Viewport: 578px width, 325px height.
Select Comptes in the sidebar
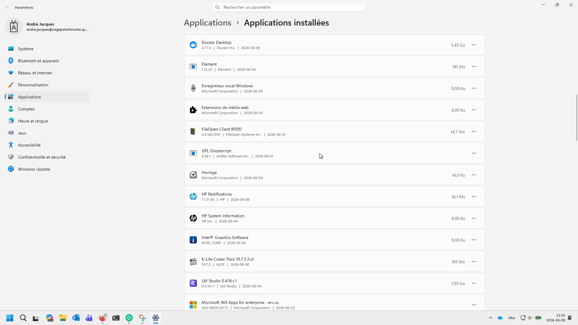click(47, 109)
